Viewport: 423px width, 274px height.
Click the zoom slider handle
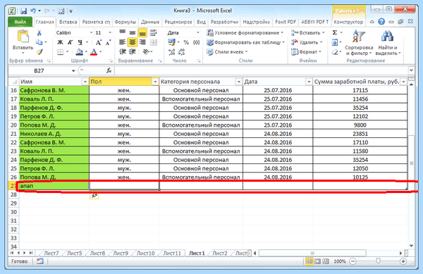378,261
